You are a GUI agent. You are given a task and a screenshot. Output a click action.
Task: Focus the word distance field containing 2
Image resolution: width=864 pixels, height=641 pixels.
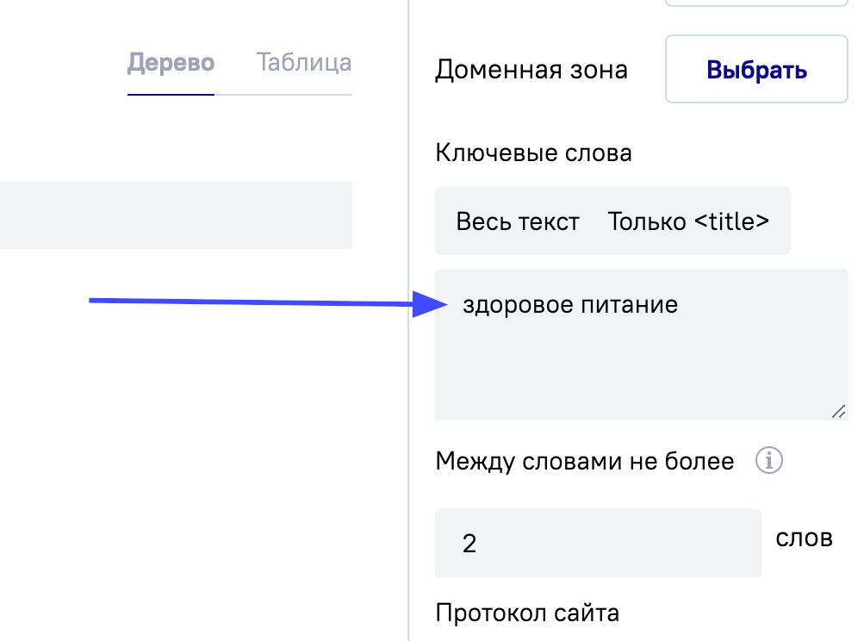(598, 543)
